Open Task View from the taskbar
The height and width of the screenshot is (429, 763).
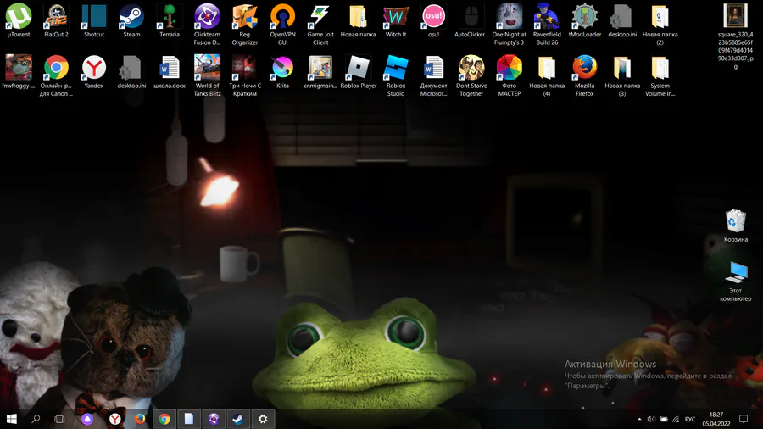tap(59, 419)
